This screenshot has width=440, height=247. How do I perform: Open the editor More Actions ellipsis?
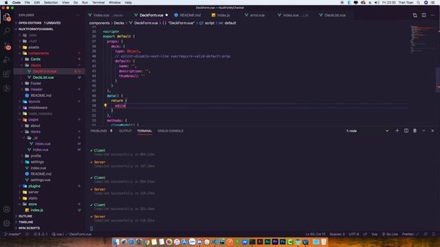tap(432, 15)
